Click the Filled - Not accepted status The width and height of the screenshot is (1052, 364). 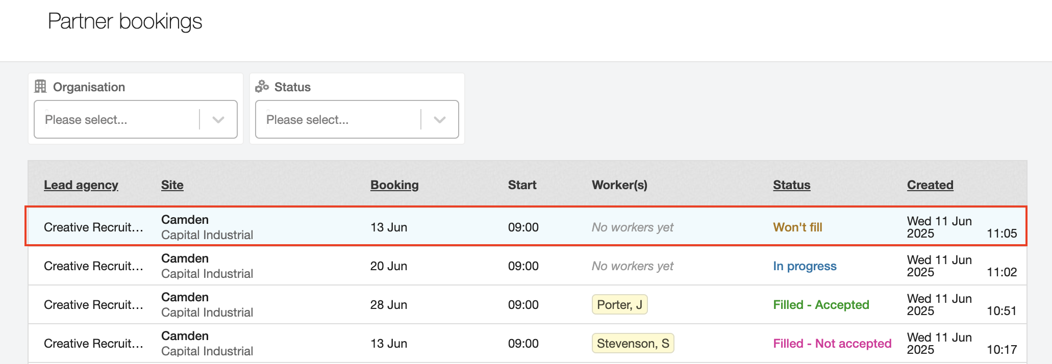coord(832,344)
